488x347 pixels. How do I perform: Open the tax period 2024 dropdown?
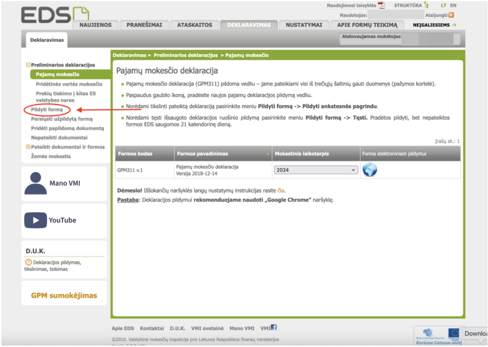(x=316, y=170)
